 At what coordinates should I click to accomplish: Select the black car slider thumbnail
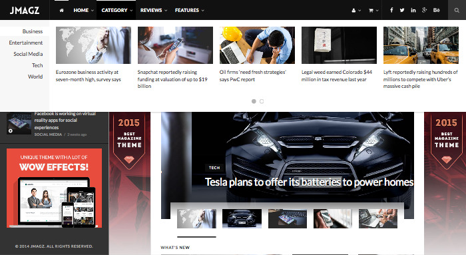[x=242, y=218]
